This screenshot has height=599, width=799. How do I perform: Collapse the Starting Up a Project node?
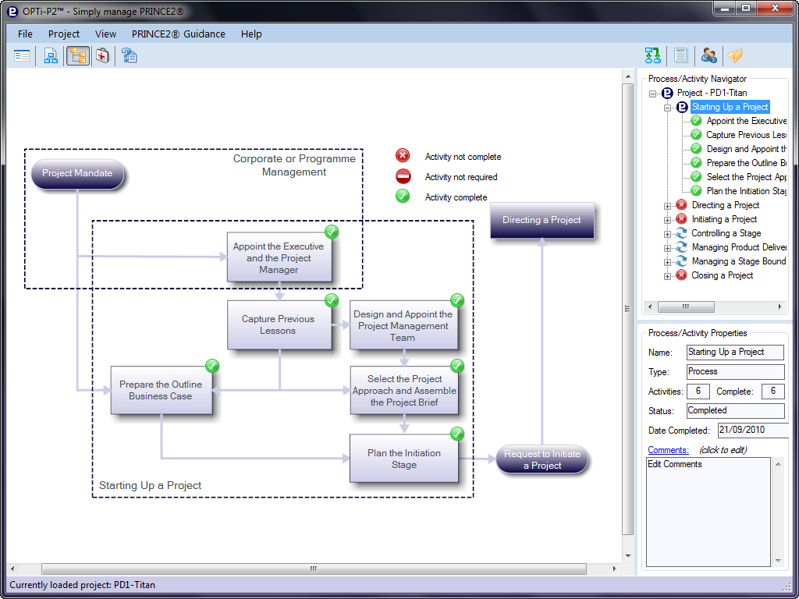[668, 108]
